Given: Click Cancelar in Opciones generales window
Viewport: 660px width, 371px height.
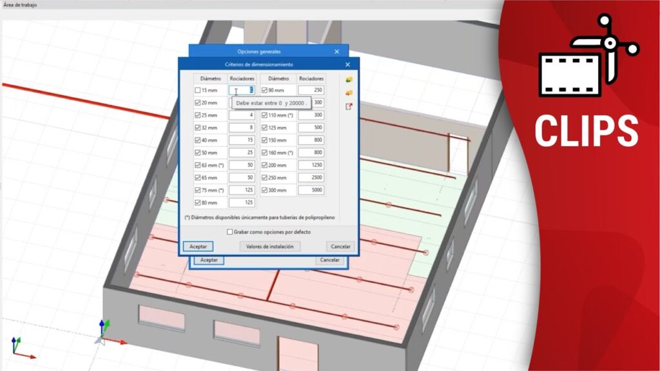Looking at the screenshot, I should coord(329,260).
